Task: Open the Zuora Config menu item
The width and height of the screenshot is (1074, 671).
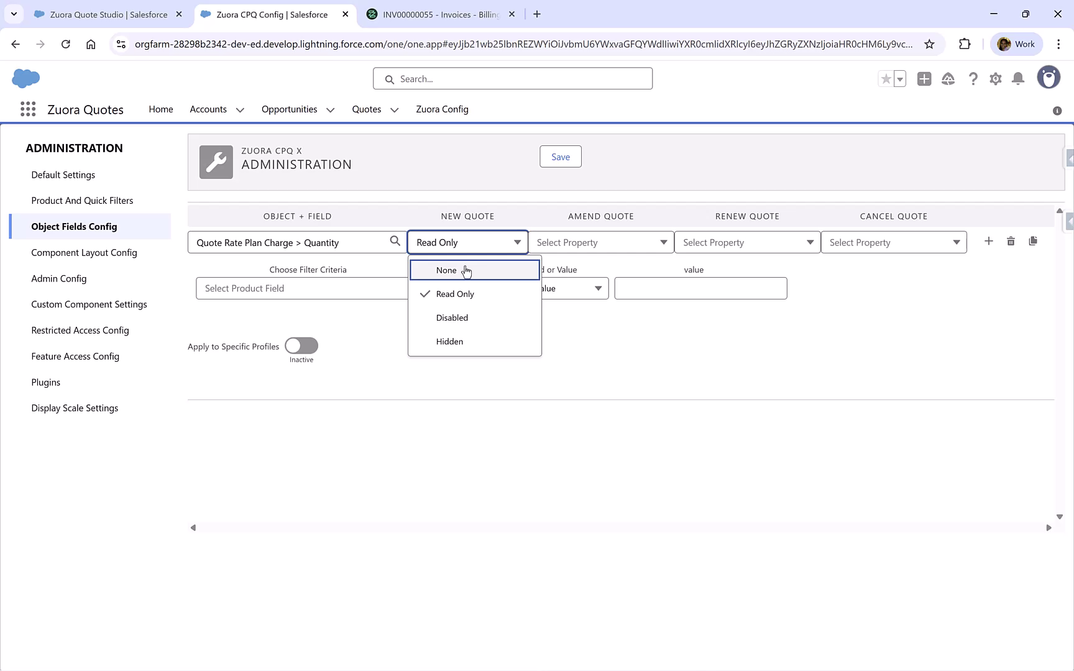Action: point(442,109)
